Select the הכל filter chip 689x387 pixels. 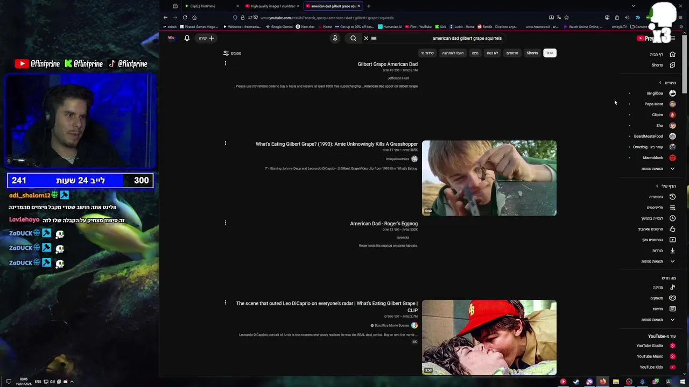[x=550, y=53]
